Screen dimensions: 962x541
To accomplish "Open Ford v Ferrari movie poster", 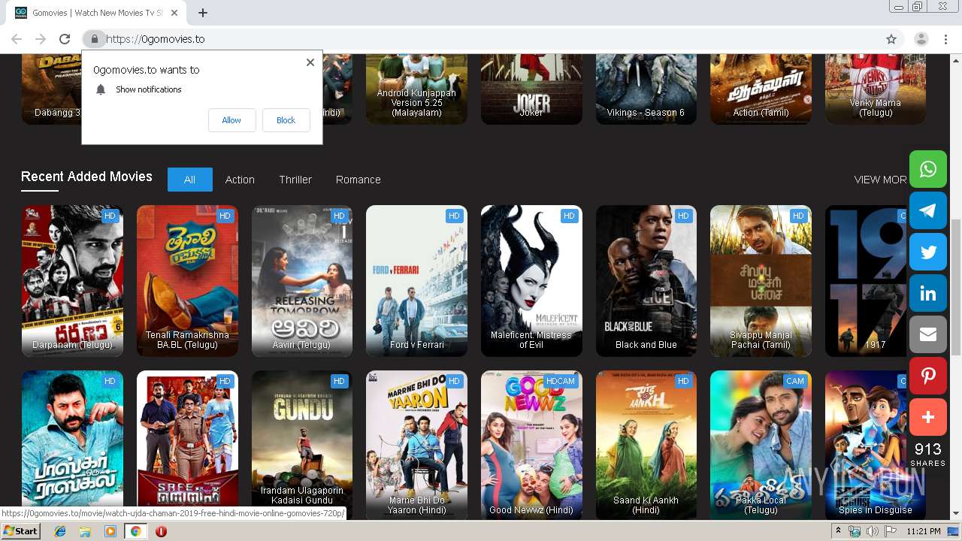I will click(416, 281).
